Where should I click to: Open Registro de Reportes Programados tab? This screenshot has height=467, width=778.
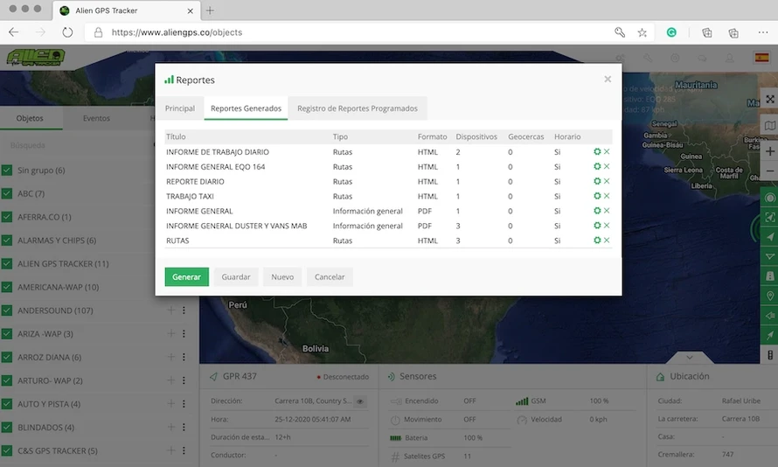[x=357, y=108]
